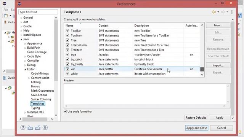Expand the Ant tree node
The image size is (244, 137).
(21, 22)
